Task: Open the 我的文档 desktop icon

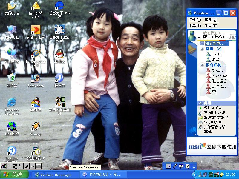Action: (12, 8)
